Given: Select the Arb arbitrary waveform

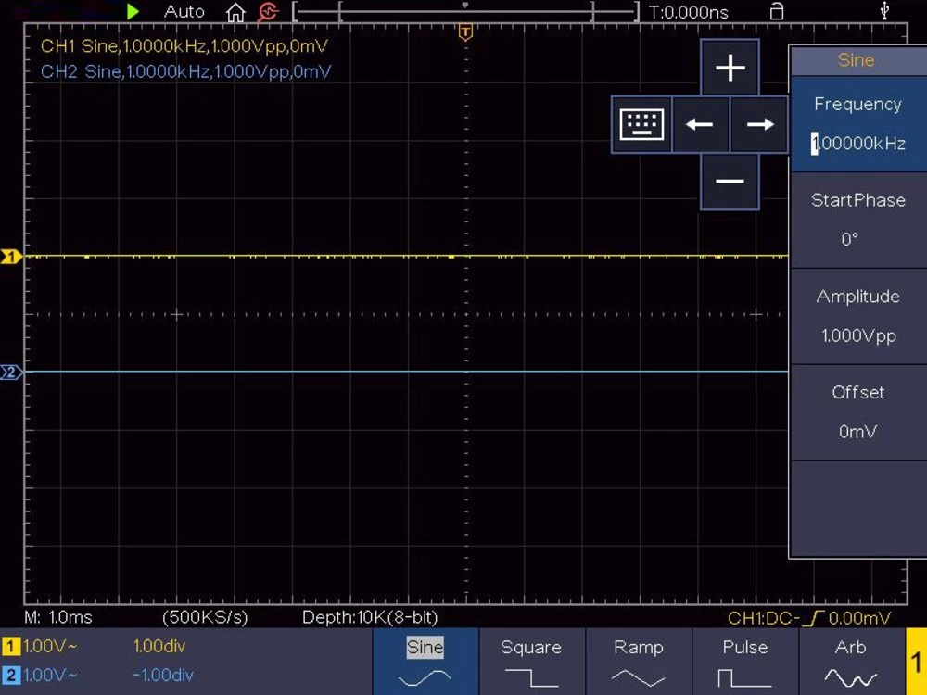Looking at the screenshot, I should click(850, 662).
